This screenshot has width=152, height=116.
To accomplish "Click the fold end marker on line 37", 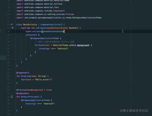I will (15, 107).
